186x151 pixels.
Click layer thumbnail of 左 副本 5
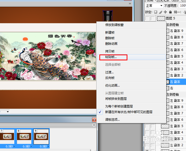[165, 126]
